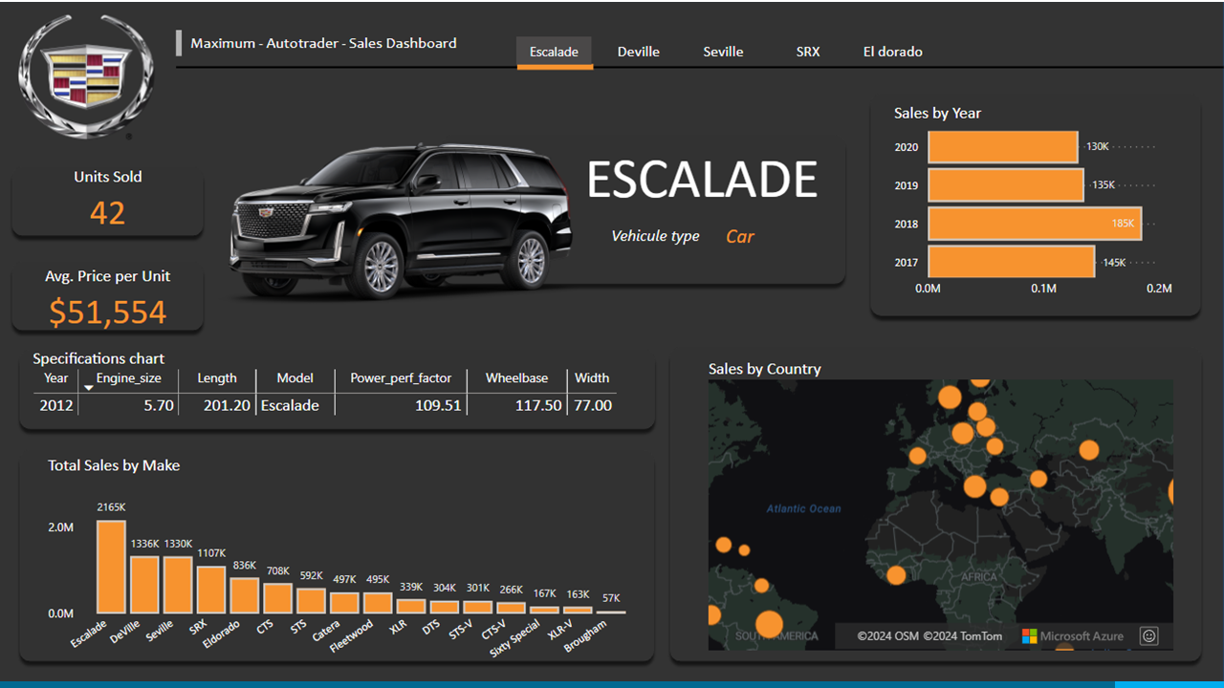Click the ESCALADE heading text
Viewport: 1224px width, 688px height.
coord(702,180)
